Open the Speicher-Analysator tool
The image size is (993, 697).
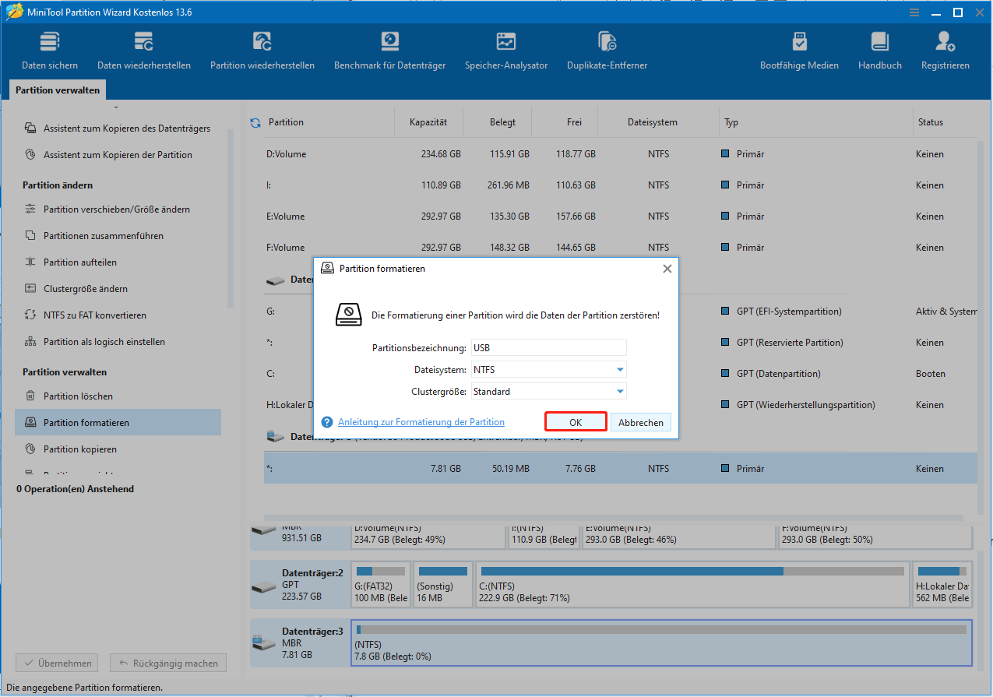click(505, 49)
